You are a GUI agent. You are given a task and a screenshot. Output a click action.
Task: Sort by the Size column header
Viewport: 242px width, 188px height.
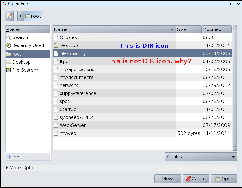(x=188, y=29)
